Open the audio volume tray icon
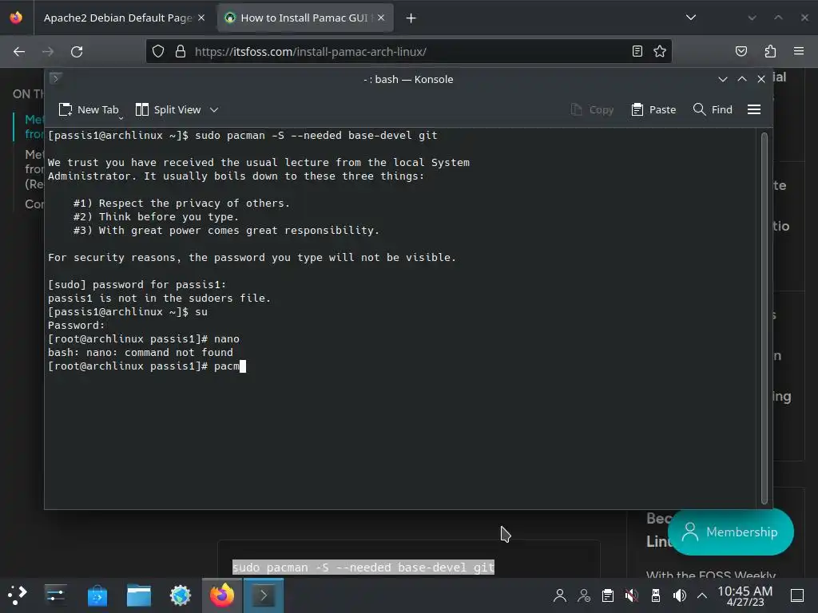 coord(679,595)
